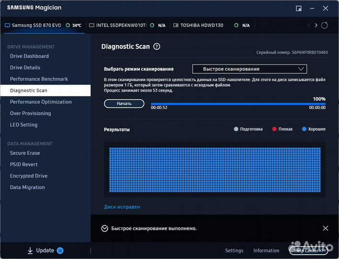
Task: Switch to the INTEL SSDPEKNW010T drive tab
Action: pyautogui.click(x=121, y=25)
